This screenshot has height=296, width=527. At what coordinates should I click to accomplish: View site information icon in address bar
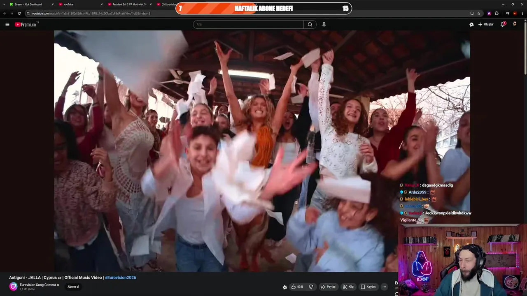pos(28,13)
